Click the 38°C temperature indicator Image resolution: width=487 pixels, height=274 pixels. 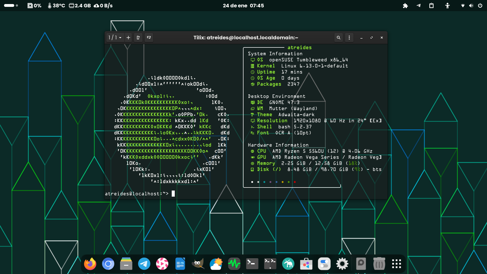coord(56,6)
